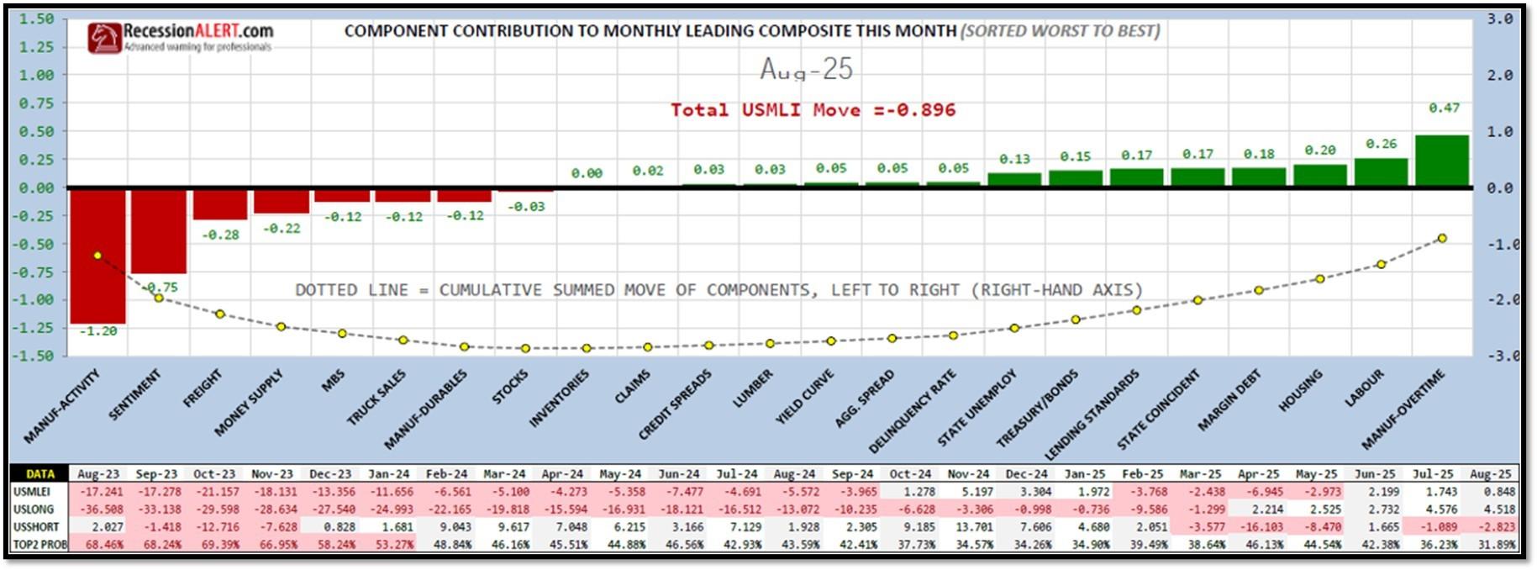
Task: Select the TOP2 PROB row label
Action: click(x=39, y=545)
